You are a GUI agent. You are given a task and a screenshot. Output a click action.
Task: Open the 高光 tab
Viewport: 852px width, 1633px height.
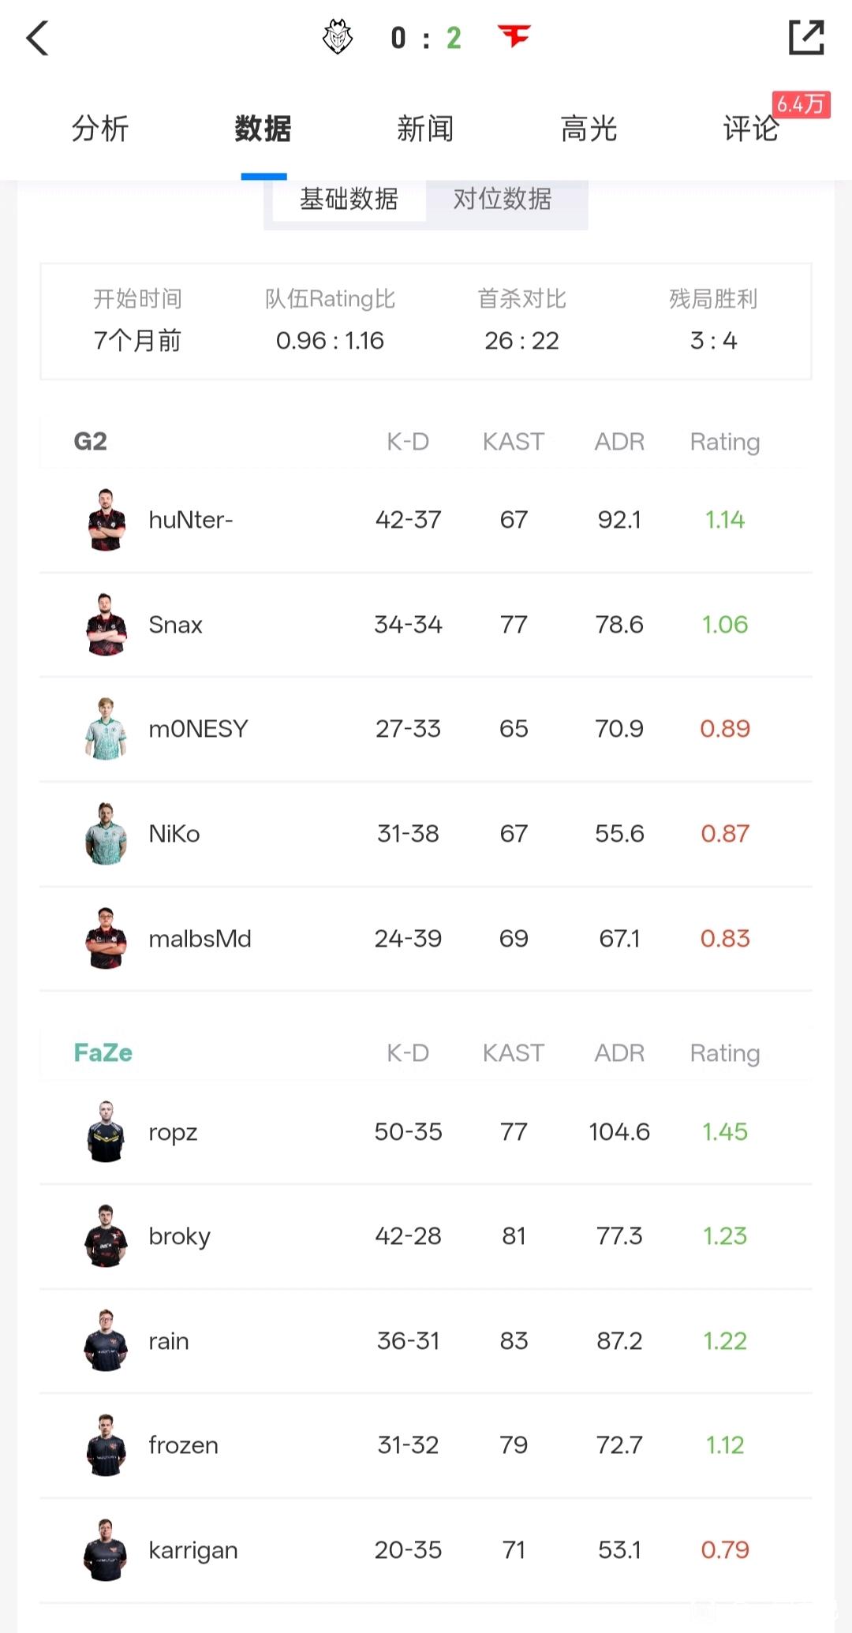tap(589, 129)
